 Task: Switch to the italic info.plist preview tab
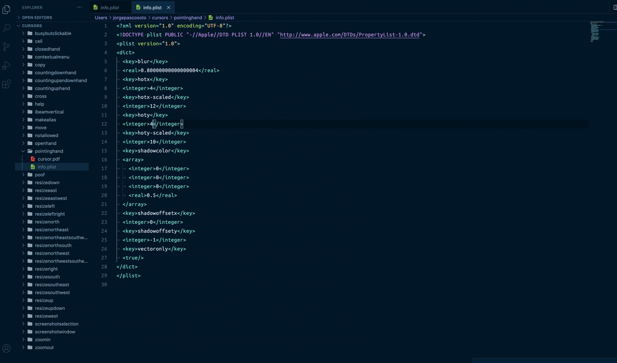tap(110, 7)
